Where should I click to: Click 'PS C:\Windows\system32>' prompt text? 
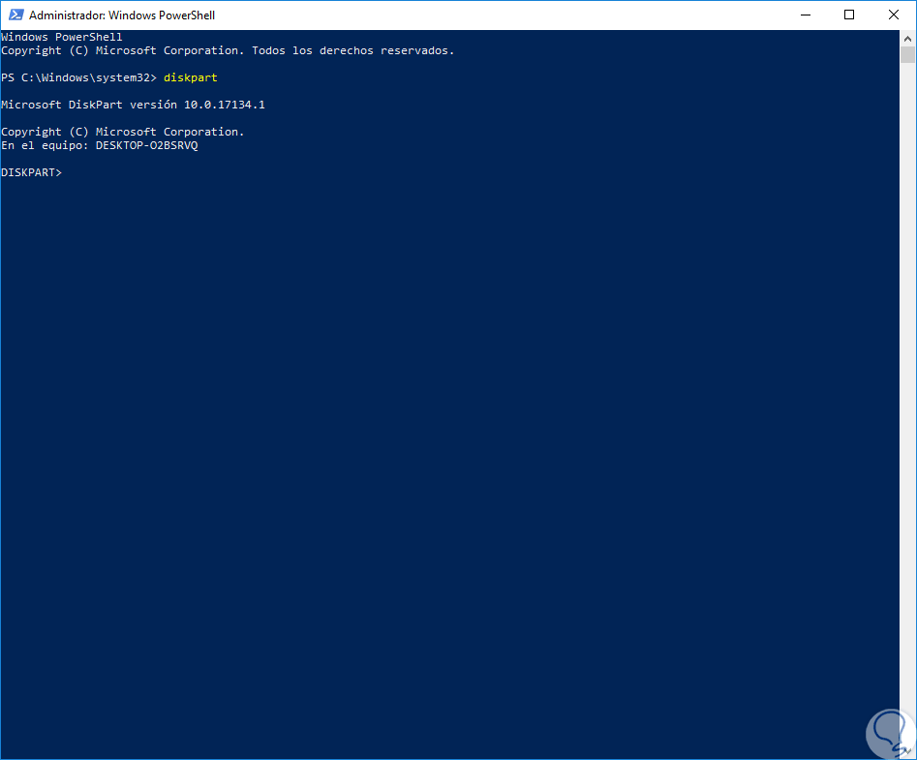[x=79, y=77]
